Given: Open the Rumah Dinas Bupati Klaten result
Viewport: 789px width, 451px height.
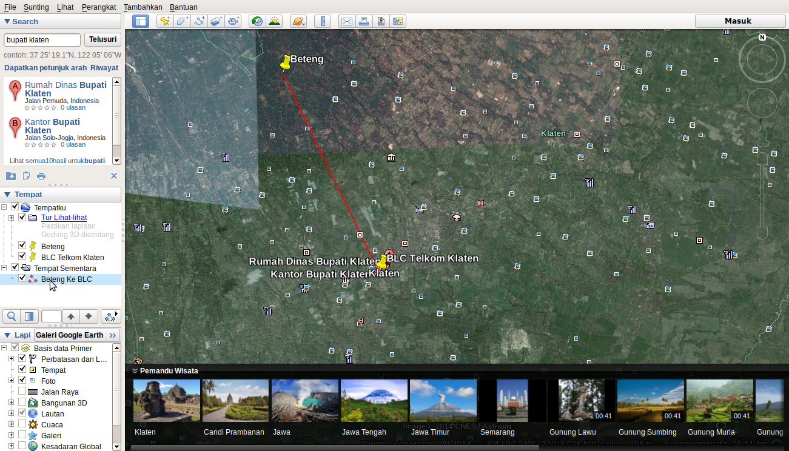Looking at the screenshot, I should 65,89.
